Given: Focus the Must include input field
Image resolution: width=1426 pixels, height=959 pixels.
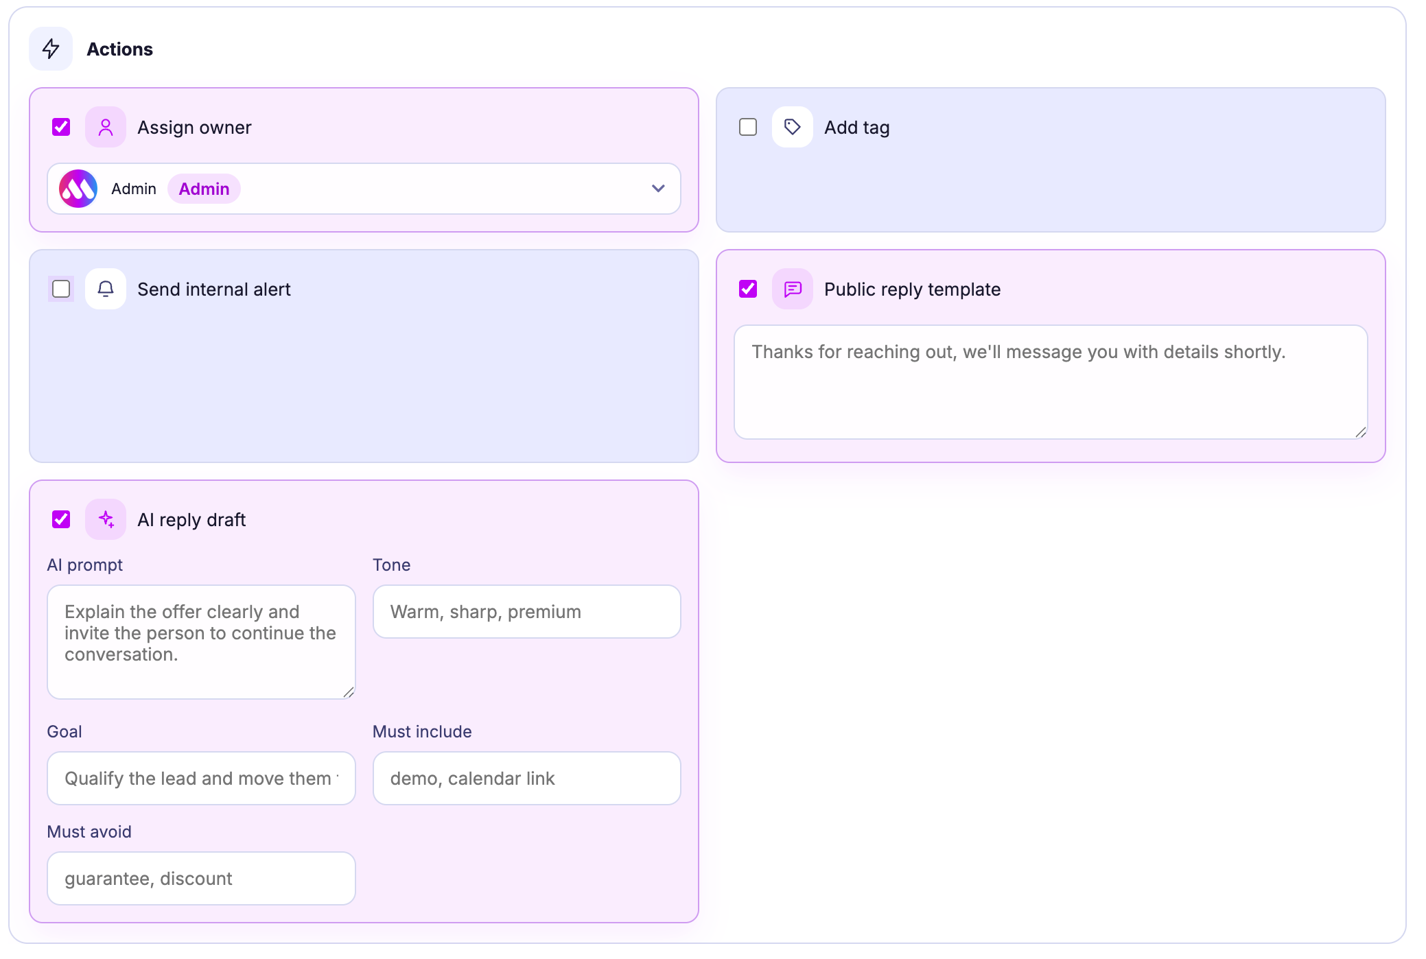Looking at the screenshot, I should [x=526, y=779].
